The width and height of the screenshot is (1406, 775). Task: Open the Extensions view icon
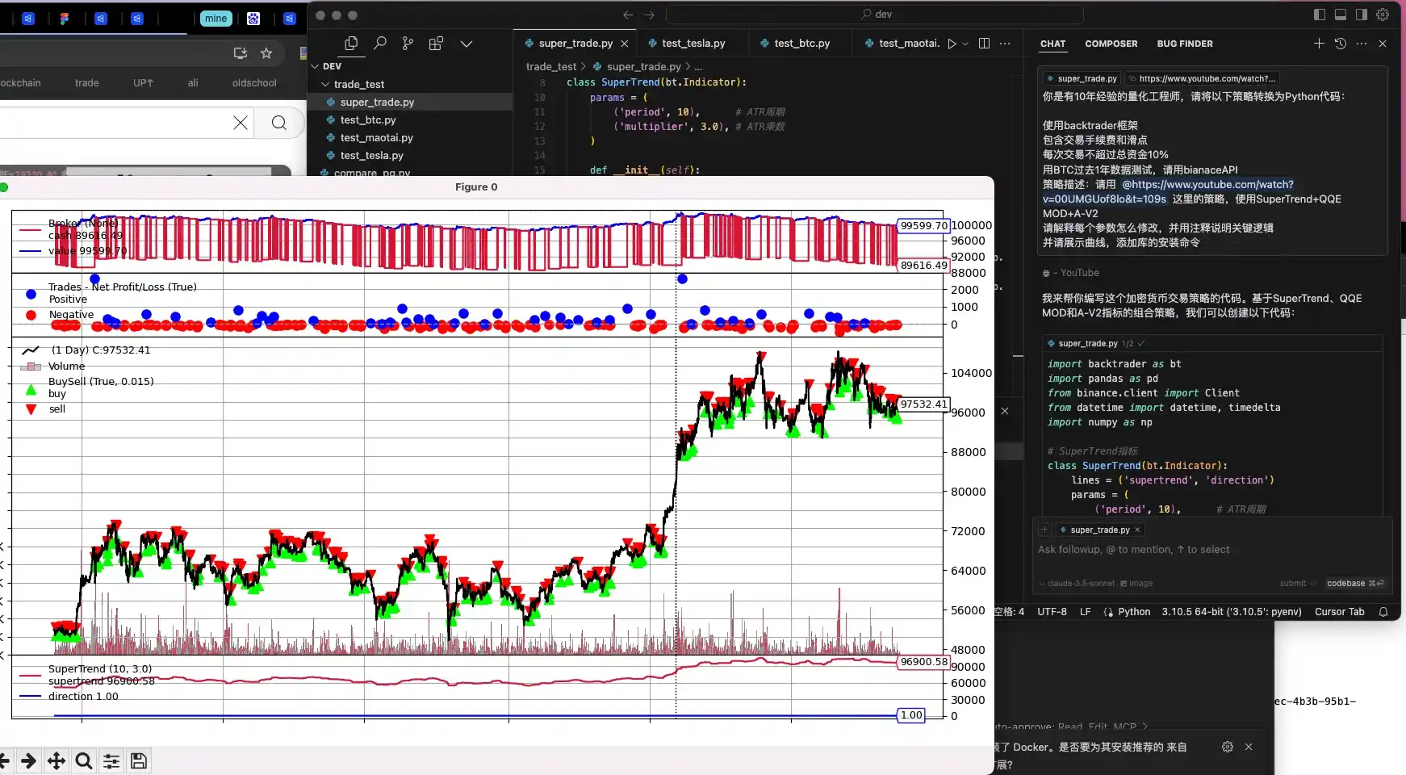[x=436, y=44]
